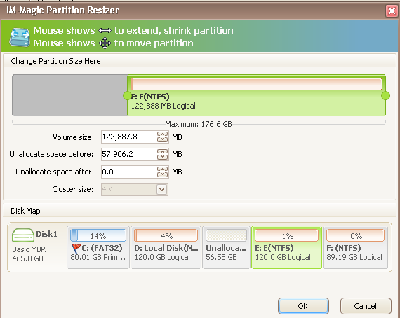Click the 'Basic MBR' text under Disk1
400x318 pixels.
tap(29, 249)
